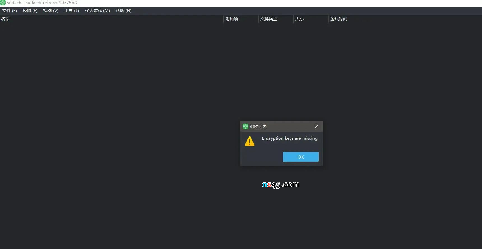Click the 大小 column header
The width and height of the screenshot is (482, 249).
[299, 19]
